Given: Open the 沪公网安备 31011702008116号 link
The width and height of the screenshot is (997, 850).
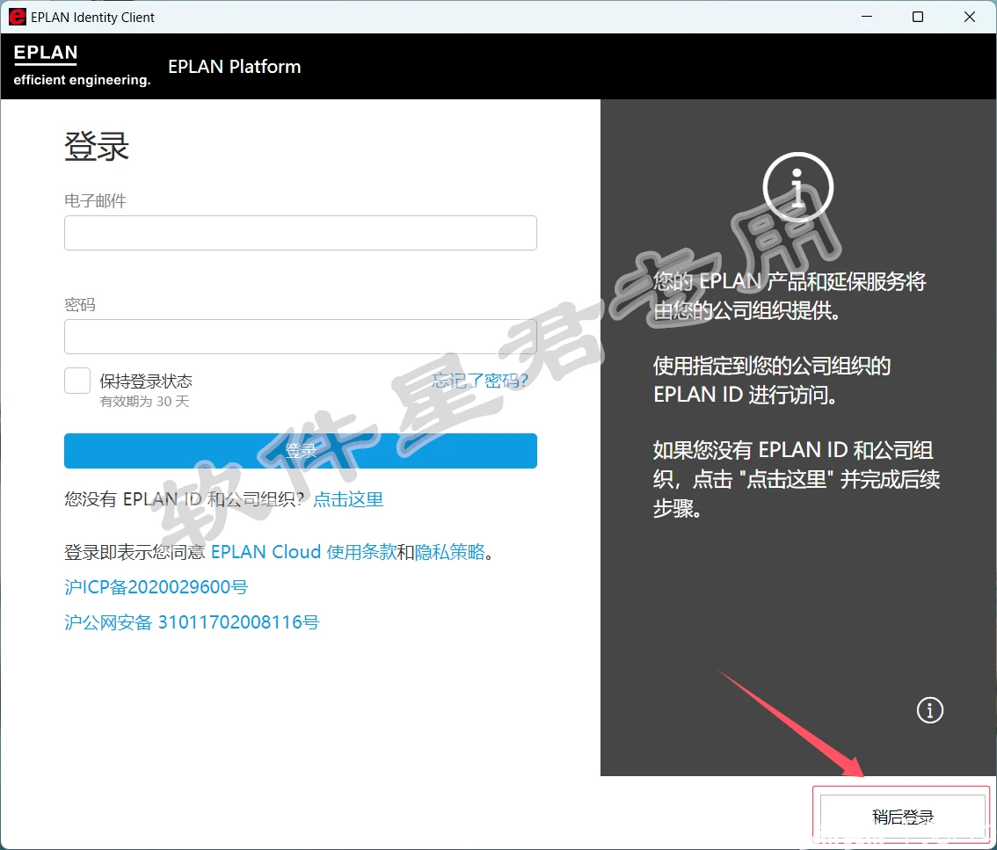Looking at the screenshot, I should pos(192,621).
